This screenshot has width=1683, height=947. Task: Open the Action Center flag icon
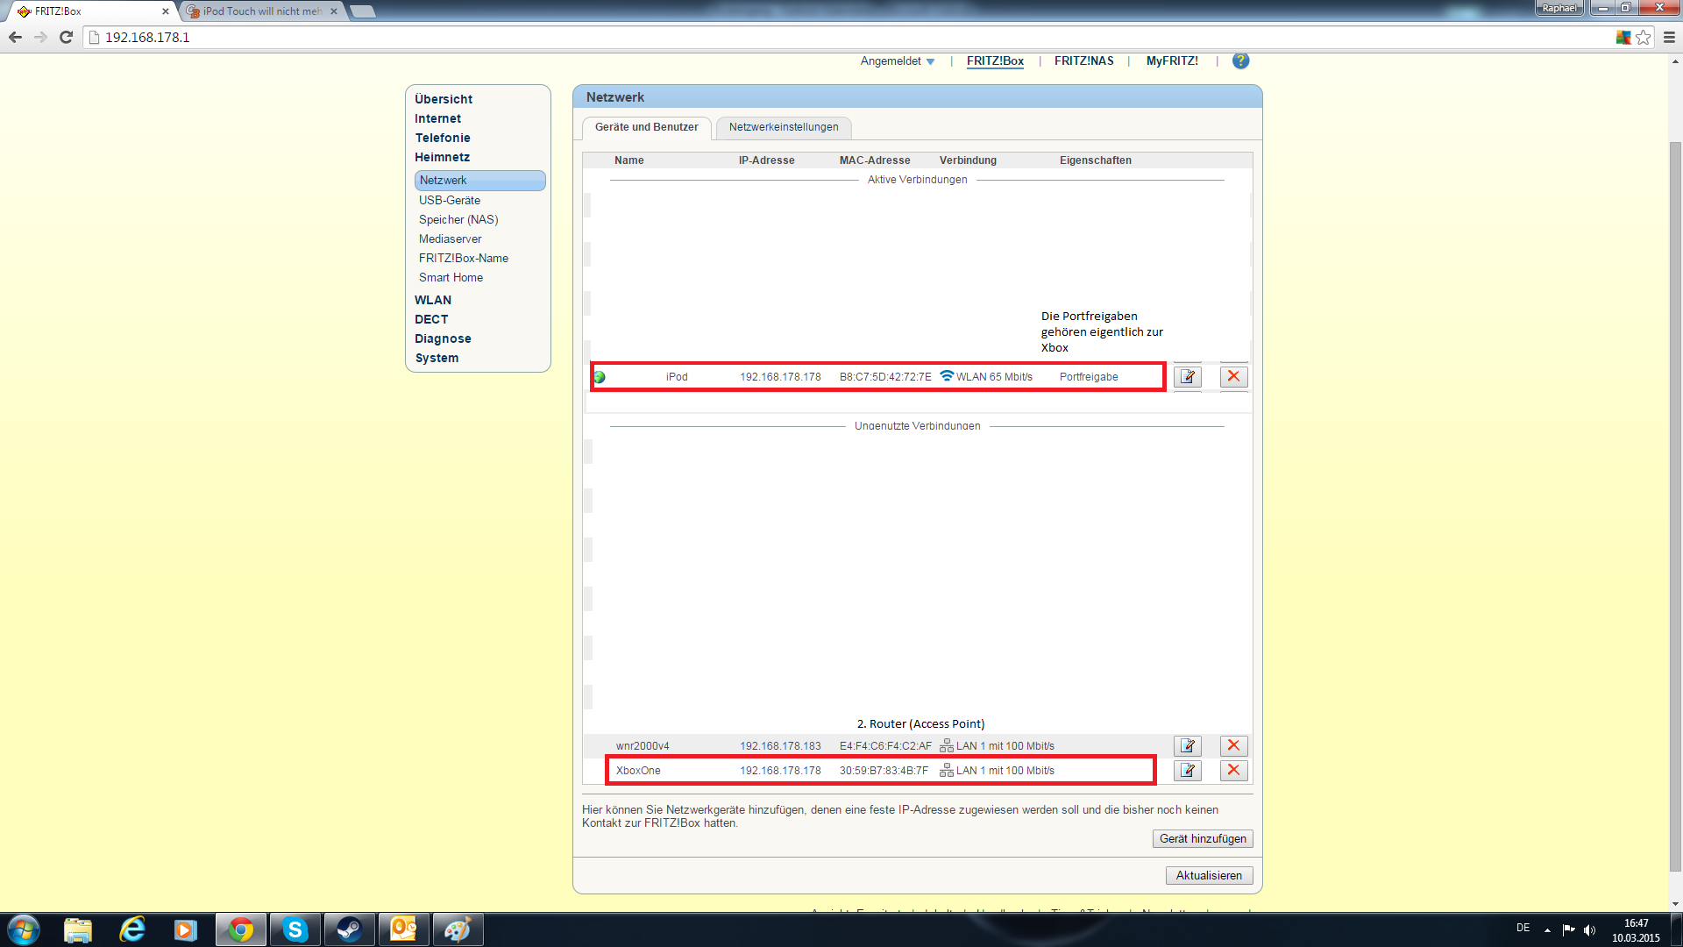pyautogui.click(x=1569, y=929)
